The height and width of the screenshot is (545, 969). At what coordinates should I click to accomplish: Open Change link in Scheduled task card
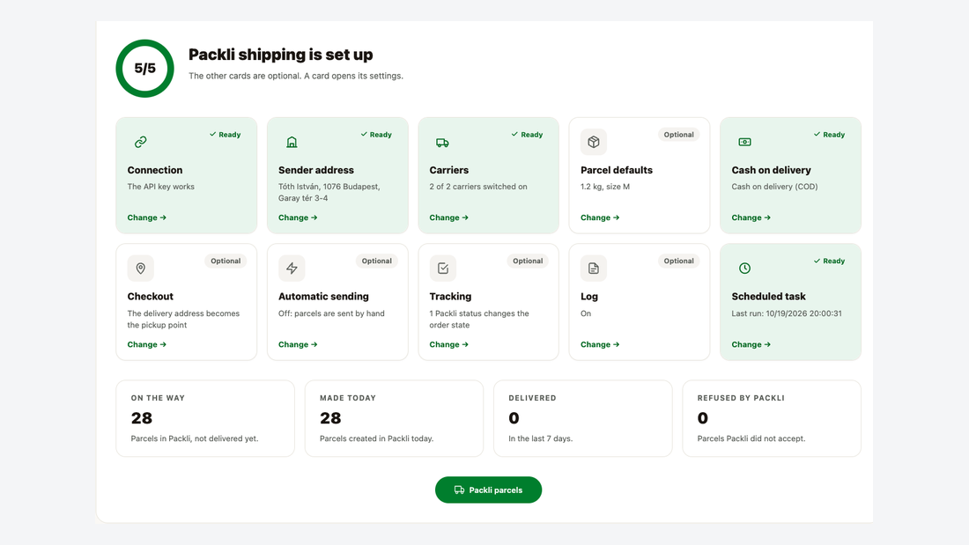pos(751,344)
